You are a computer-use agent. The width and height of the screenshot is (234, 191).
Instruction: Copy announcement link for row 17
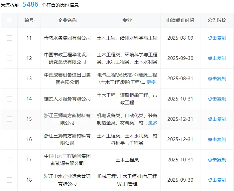click(217, 160)
